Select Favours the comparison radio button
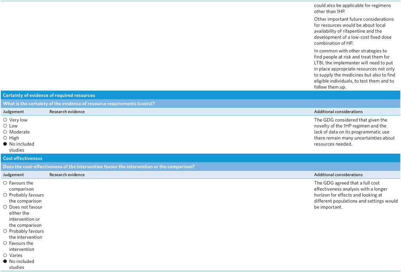Viewport: 401px width, 272px height. [x=4, y=183]
